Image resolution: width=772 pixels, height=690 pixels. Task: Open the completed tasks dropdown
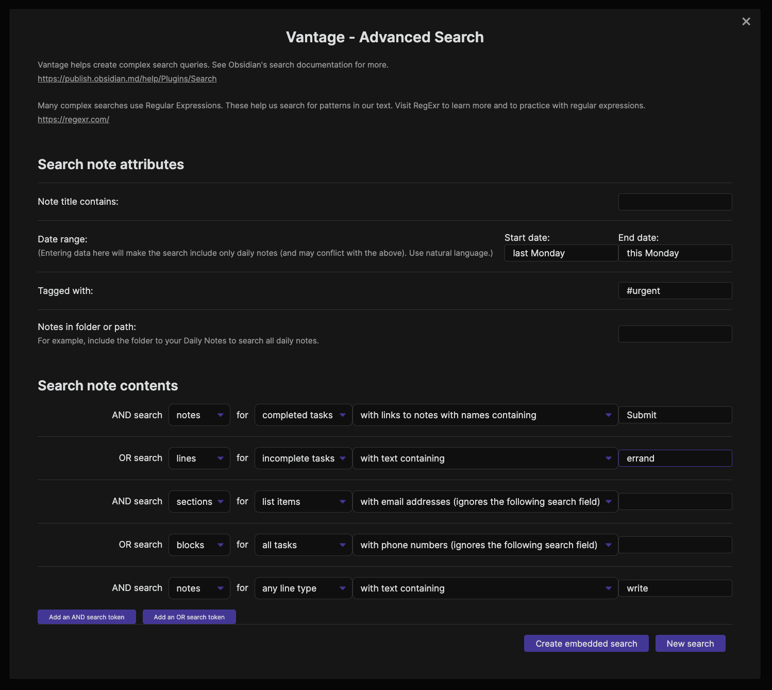(x=303, y=415)
